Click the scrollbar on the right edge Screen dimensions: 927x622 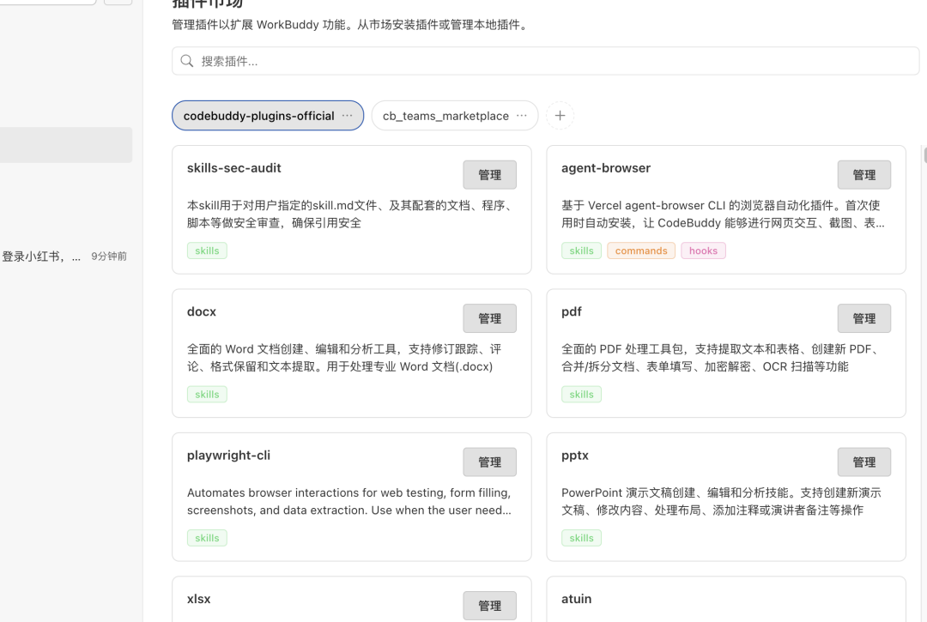[924, 154]
